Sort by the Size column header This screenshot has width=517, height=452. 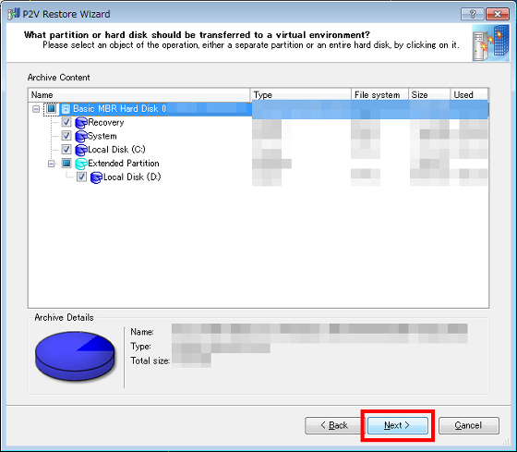[x=429, y=95]
